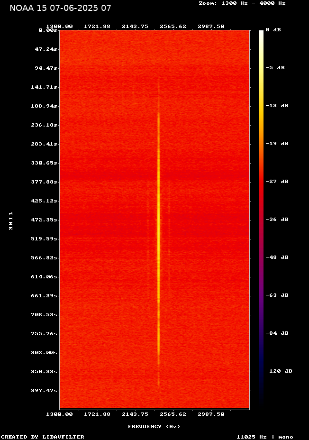Screen dimensions: 309x440
Task: Click the vertical TIME axis title
Action: 10,221
